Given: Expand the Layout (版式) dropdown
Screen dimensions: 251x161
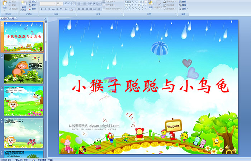Looking at the screenshot, I should click(33, 1).
